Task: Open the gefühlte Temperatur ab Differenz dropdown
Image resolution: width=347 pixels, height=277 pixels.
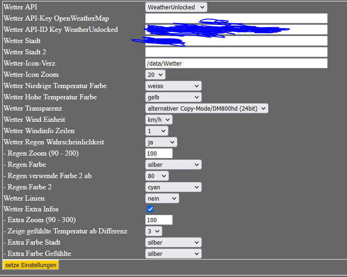Action: click(x=154, y=231)
